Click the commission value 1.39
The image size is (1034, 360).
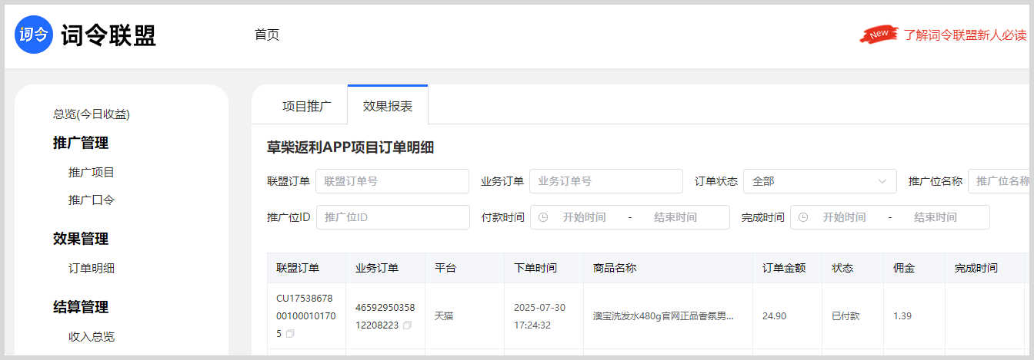pos(902,315)
